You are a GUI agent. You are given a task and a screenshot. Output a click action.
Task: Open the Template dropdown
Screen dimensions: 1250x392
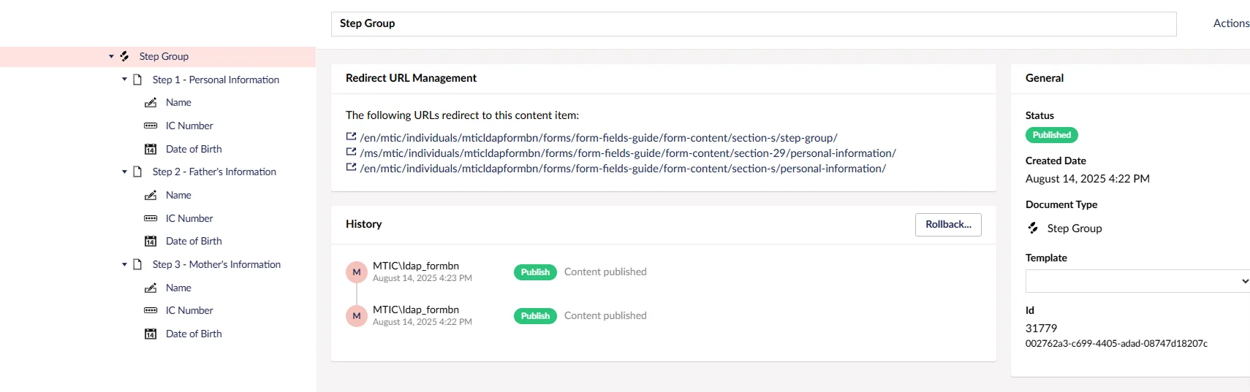pos(1137,281)
